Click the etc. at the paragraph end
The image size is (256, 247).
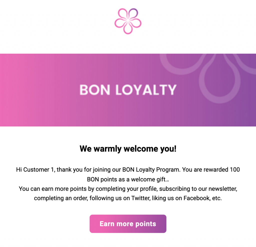coord(217,198)
